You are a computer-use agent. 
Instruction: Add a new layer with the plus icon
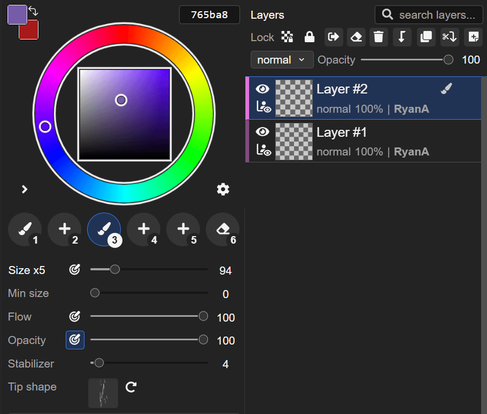click(x=473, y=37)
